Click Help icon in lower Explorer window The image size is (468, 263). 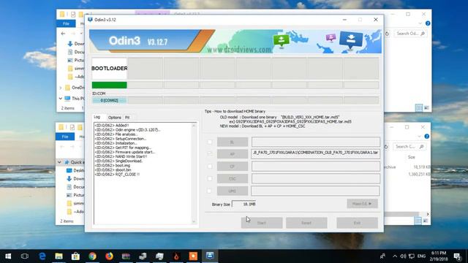point(427,137)
